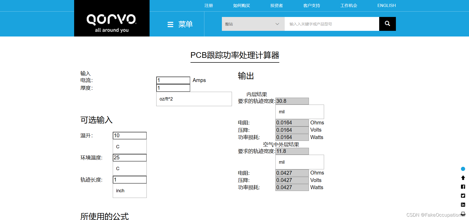Click the 轨迹长度 input field

[x=130, y=180]
